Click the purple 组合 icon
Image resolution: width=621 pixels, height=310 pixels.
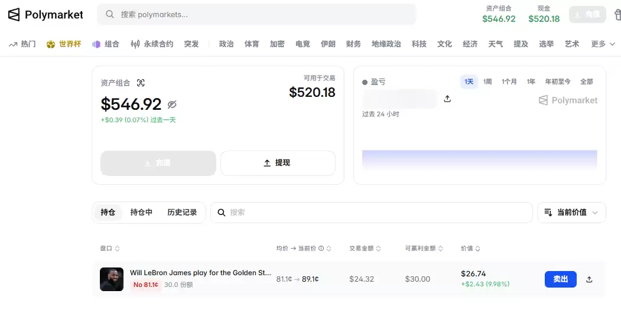(x=96, y=44)
